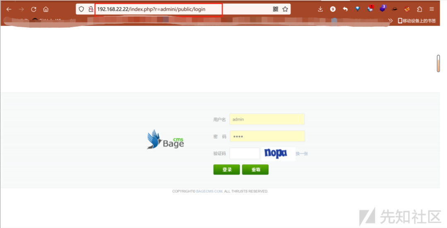Click the green 登录 login button

(x=227, y=170)
